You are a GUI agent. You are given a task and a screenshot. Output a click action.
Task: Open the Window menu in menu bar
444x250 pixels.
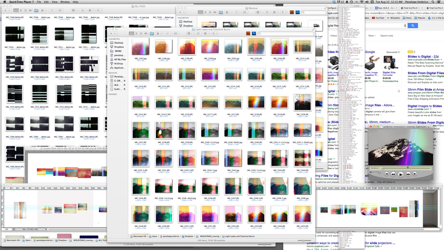[64, 2]
